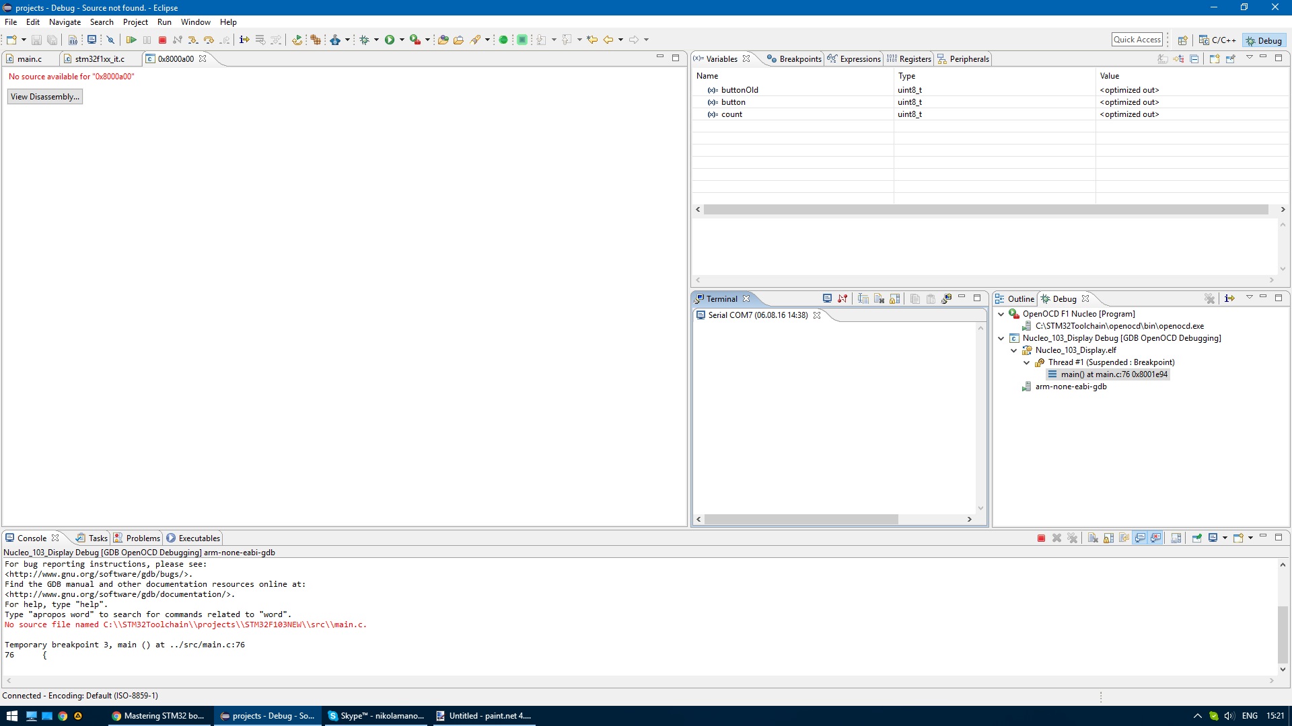The height and width of the screenshot is (726, 1292).
Task: Toggle Scroll Lock in the Console view
Action: pos(1108,538)
